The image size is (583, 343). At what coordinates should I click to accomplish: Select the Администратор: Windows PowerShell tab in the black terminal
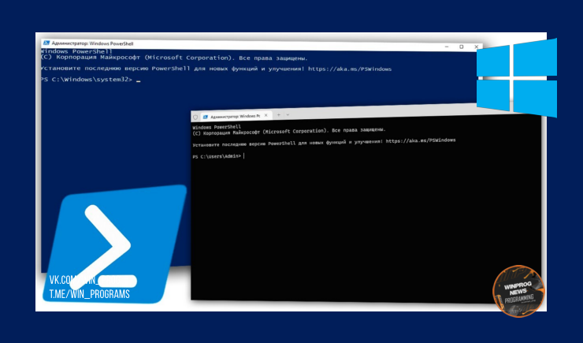(236, 116)
